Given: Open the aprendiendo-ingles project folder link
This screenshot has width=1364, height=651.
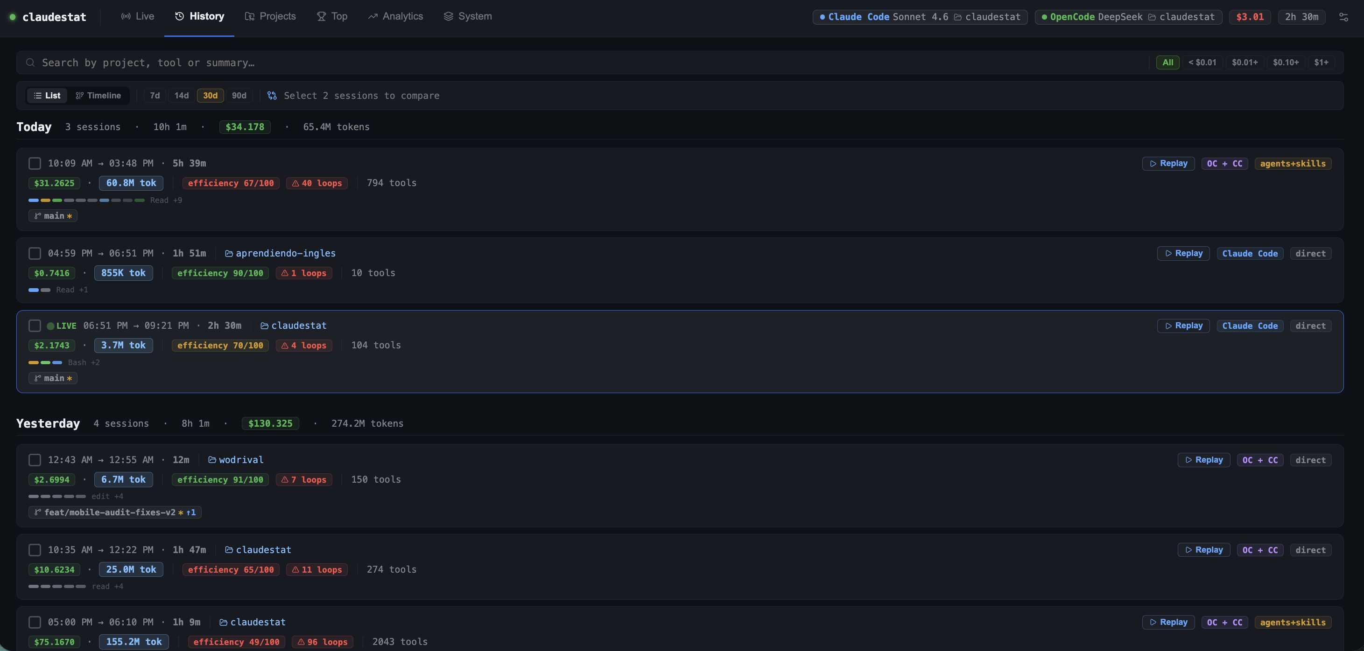Looking at the screenshot, I should click(x=280, y=253).
